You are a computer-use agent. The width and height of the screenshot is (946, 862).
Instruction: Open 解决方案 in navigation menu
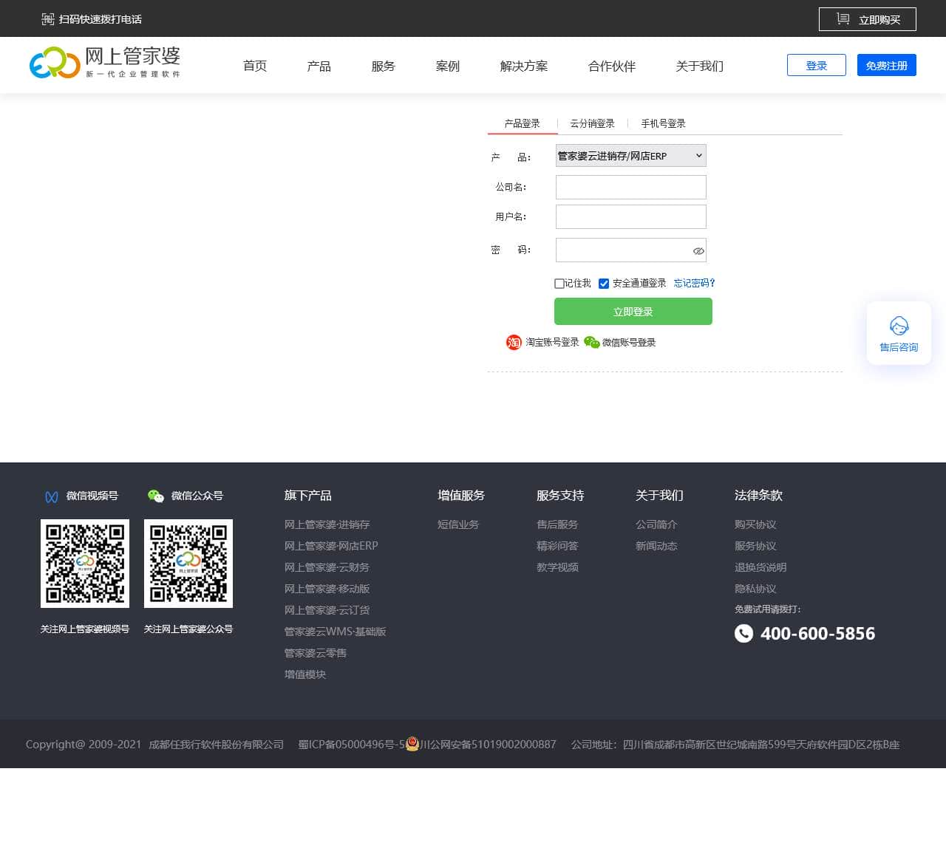click(x=524, y=66)
